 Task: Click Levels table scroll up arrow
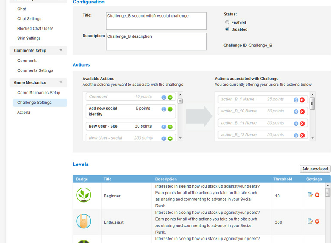point(328,185)
